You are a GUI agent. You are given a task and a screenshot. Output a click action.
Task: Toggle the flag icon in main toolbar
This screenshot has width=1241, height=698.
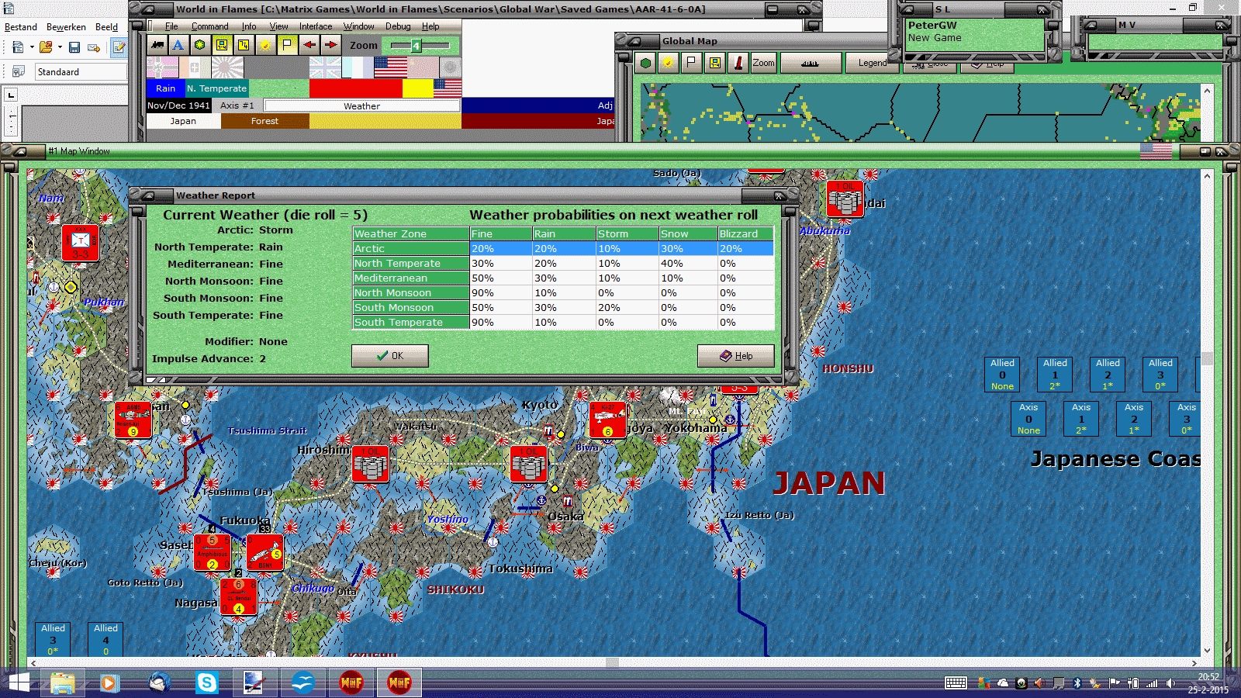tap(287, 45)
